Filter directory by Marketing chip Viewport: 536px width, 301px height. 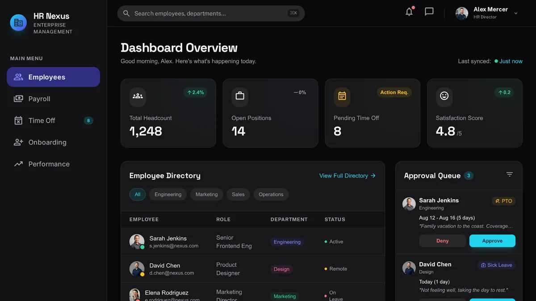point(206,194)
